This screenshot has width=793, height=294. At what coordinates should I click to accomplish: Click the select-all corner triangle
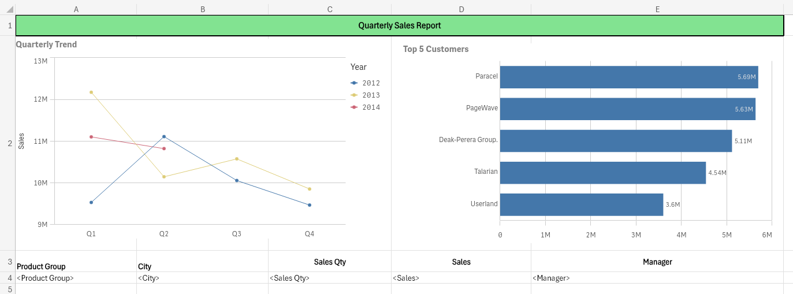click(9, 10)
